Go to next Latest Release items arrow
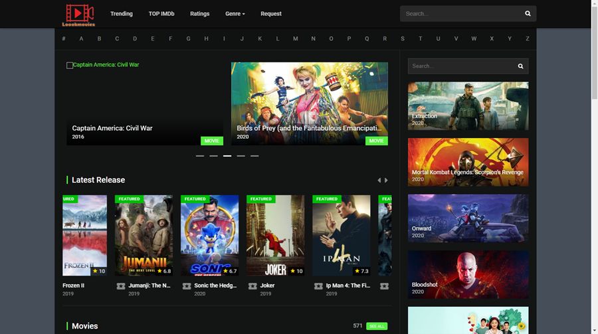Screen dimensions: 598x334 386,181
